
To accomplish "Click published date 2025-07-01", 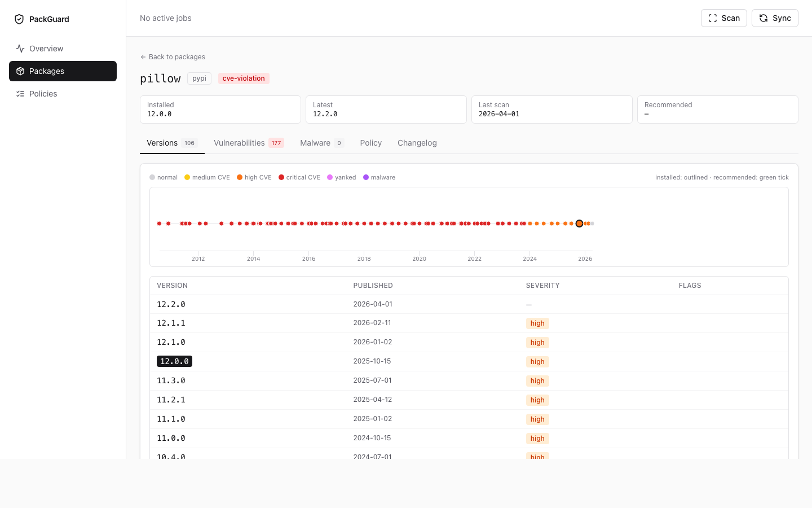I will point(373,380).
